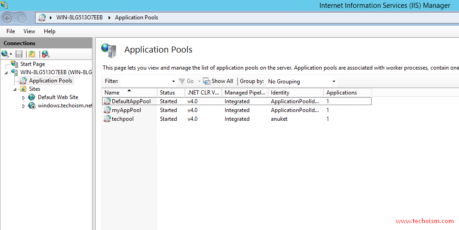The image size is (459, 230).
Task: Select the techpool name
Action: pyautogui.click(x=122, y=119)
